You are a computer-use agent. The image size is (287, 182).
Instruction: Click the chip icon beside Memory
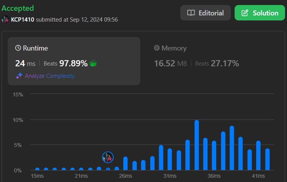[x=157, y=48]
